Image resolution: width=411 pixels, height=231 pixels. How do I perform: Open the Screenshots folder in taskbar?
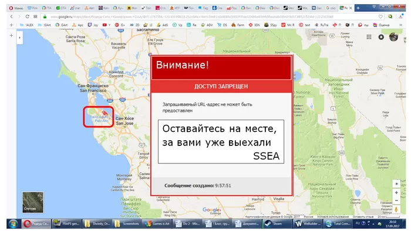127,224
